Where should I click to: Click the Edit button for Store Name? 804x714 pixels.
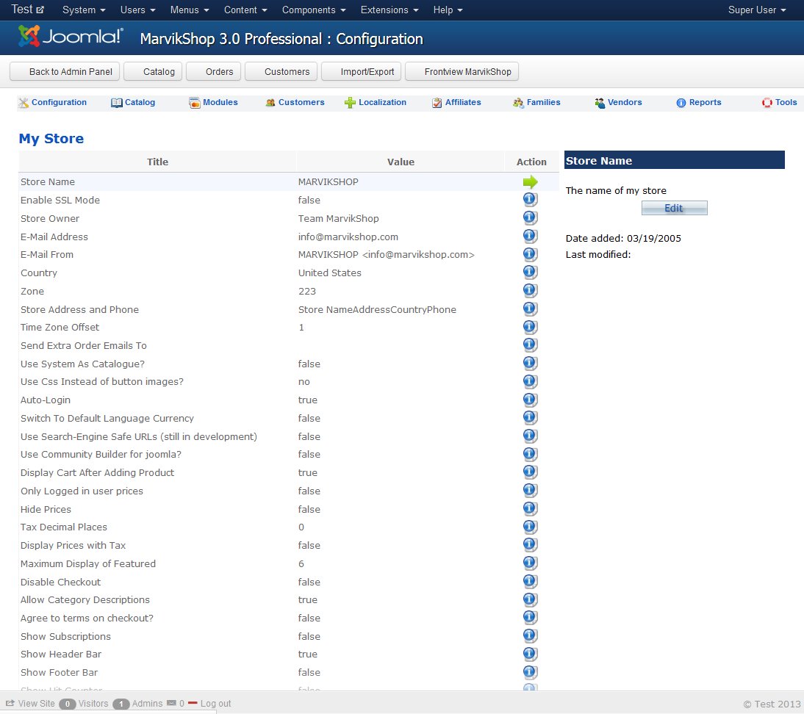(x=674, y=208)
